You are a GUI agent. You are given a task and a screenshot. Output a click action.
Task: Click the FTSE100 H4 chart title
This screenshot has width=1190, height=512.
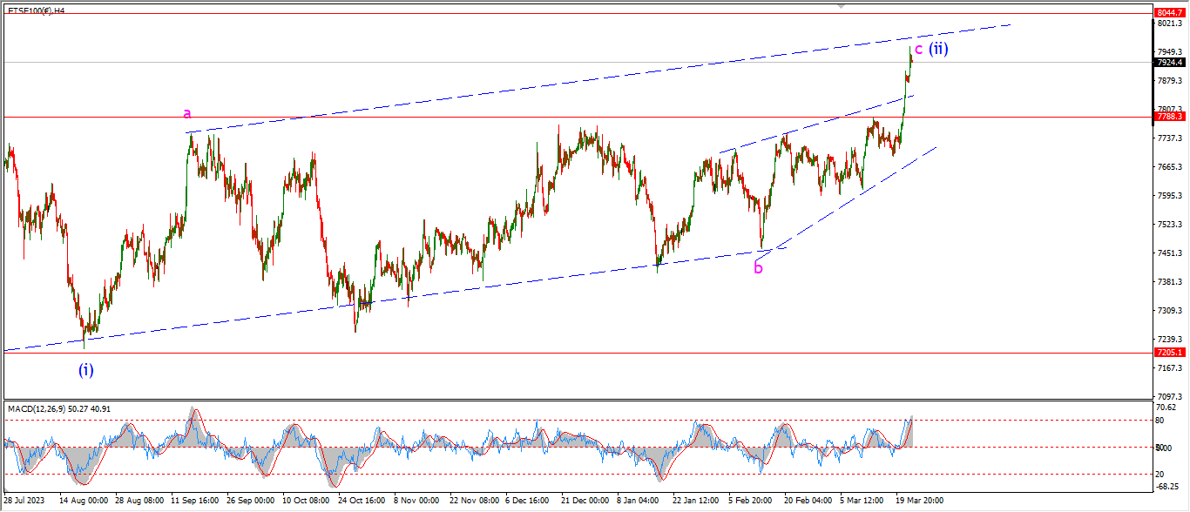click(x=37, y=10)
